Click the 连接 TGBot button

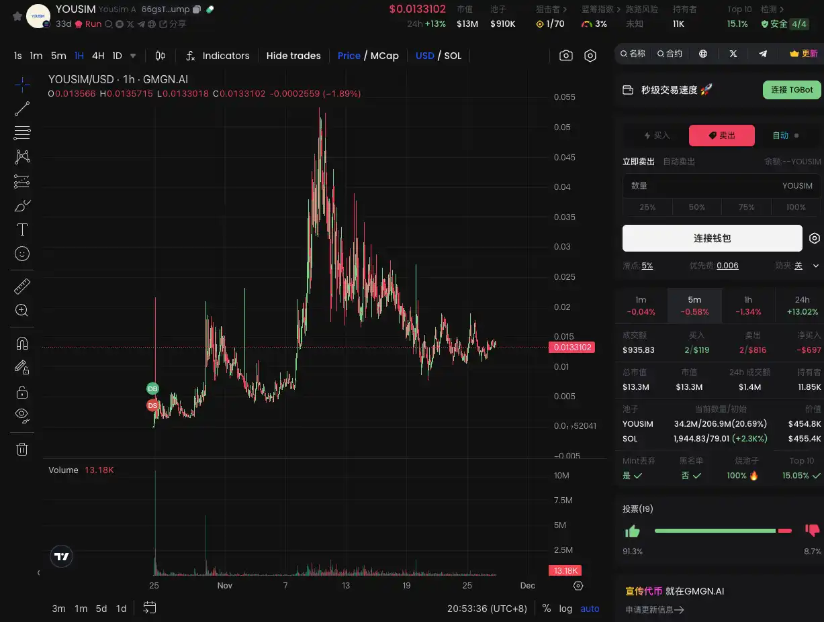click(x=792, y=90)
